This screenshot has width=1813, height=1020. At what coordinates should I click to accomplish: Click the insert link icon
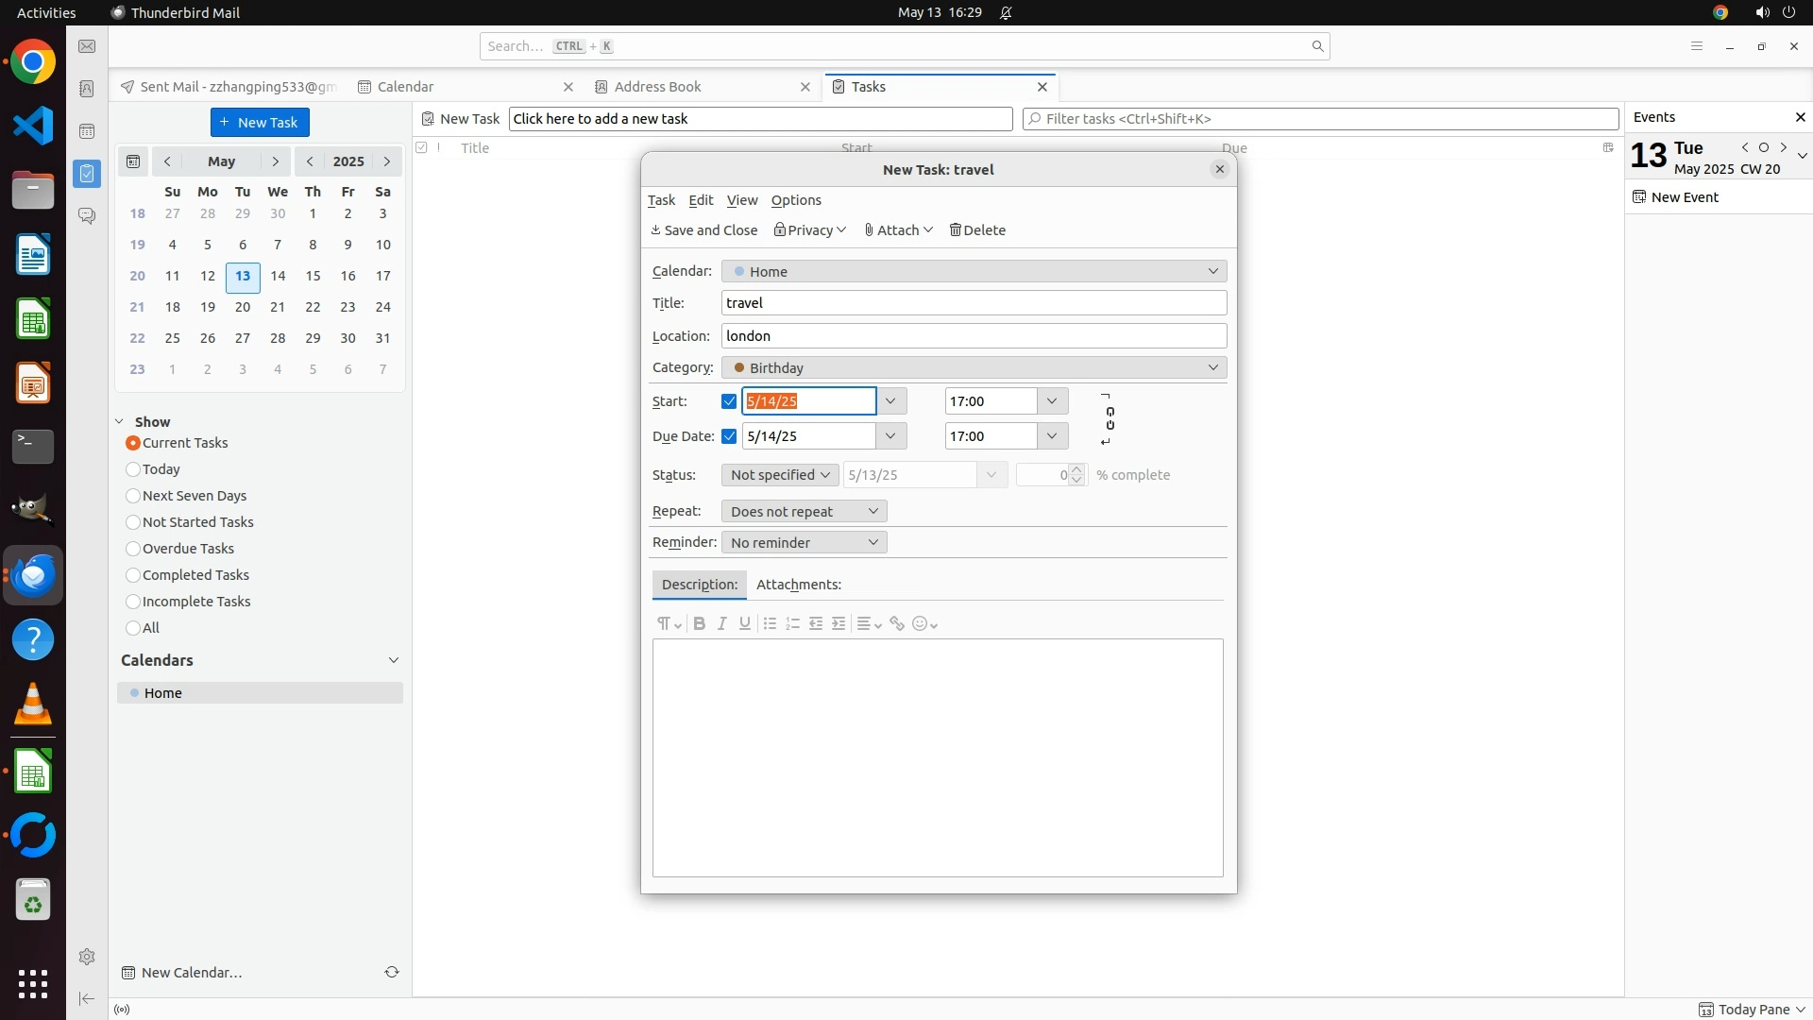[x=897, y=623]
